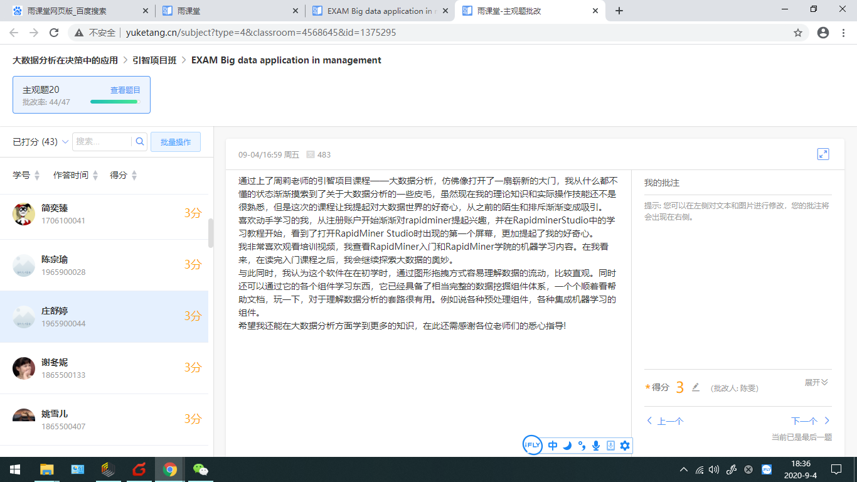The image size is (857, 482).
Task: Sort the student list by 作答时间
Action: click(x=75, y=175)
